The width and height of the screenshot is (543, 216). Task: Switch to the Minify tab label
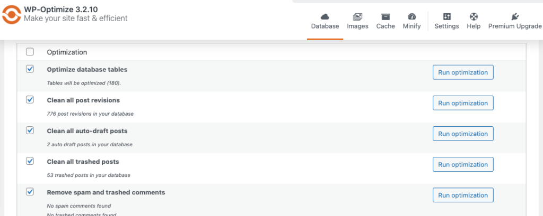click(x=411, y=26)
